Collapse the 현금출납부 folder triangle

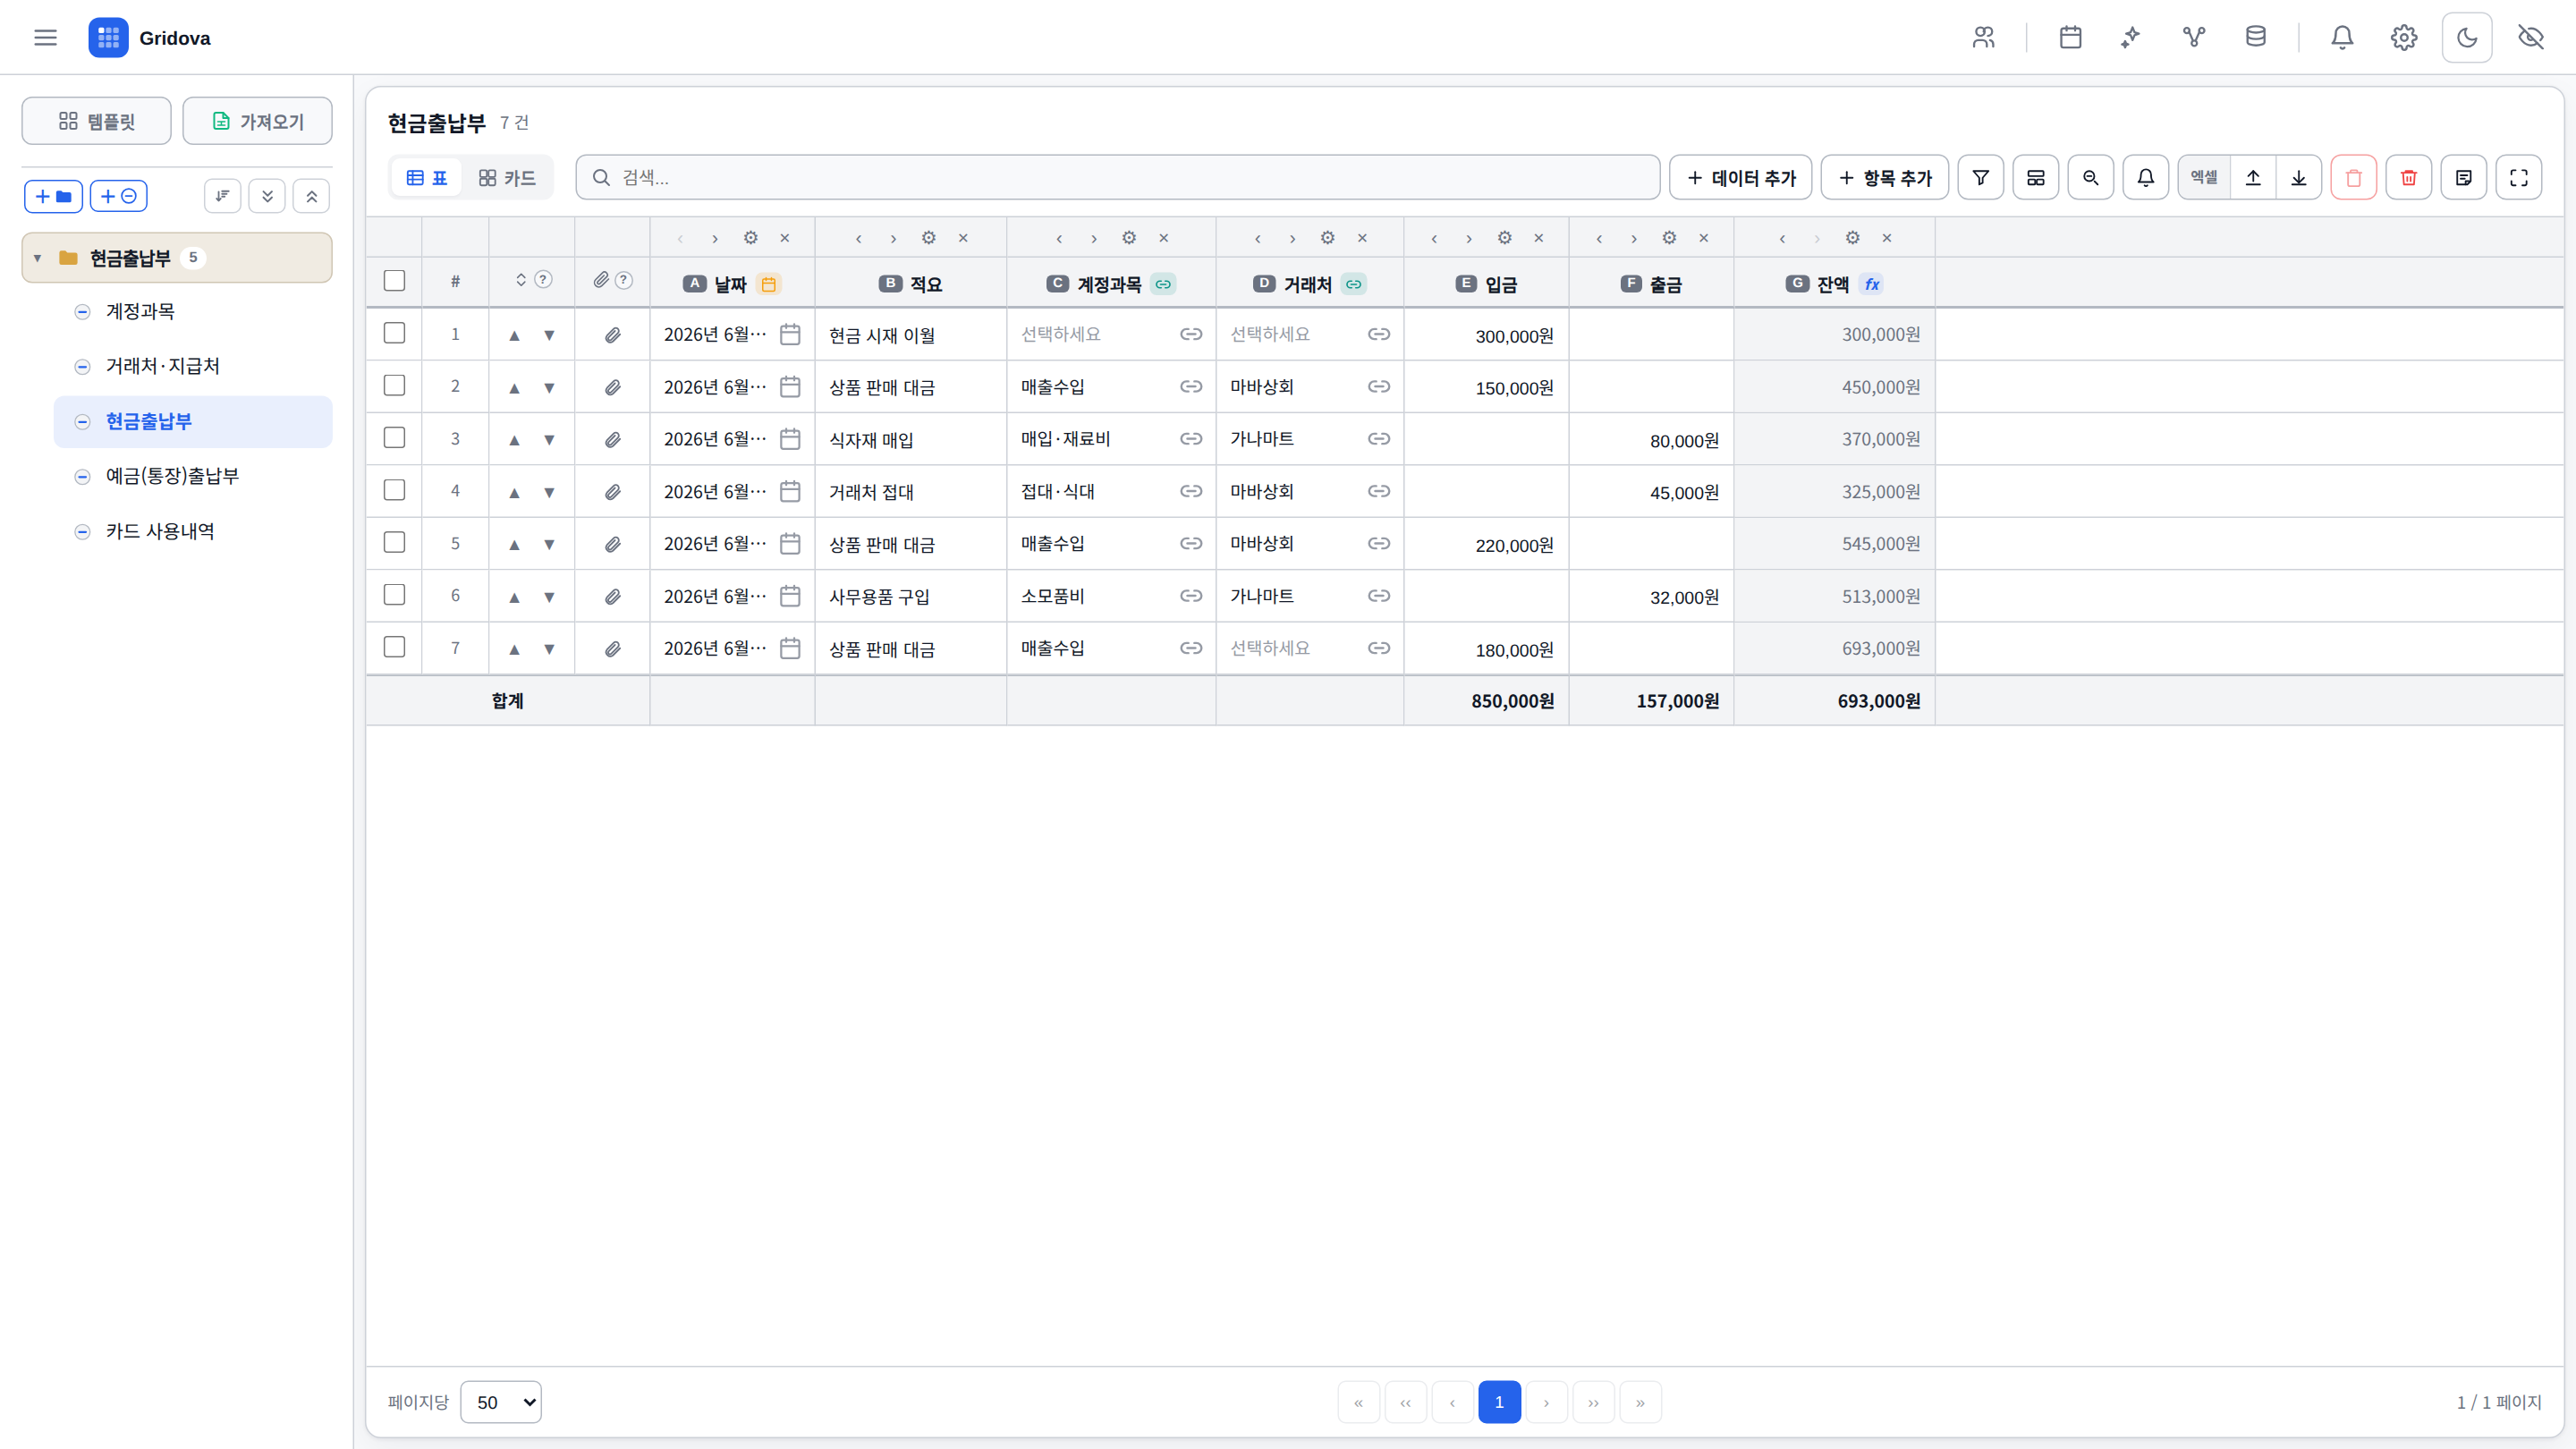point(37,258)
